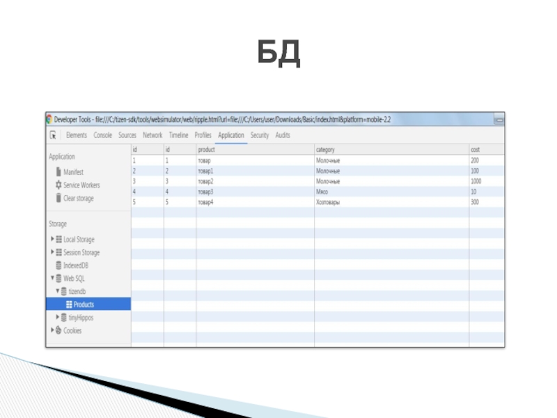
Task: Select IndexedDB in the Storage list
Action: coord(76,265)
